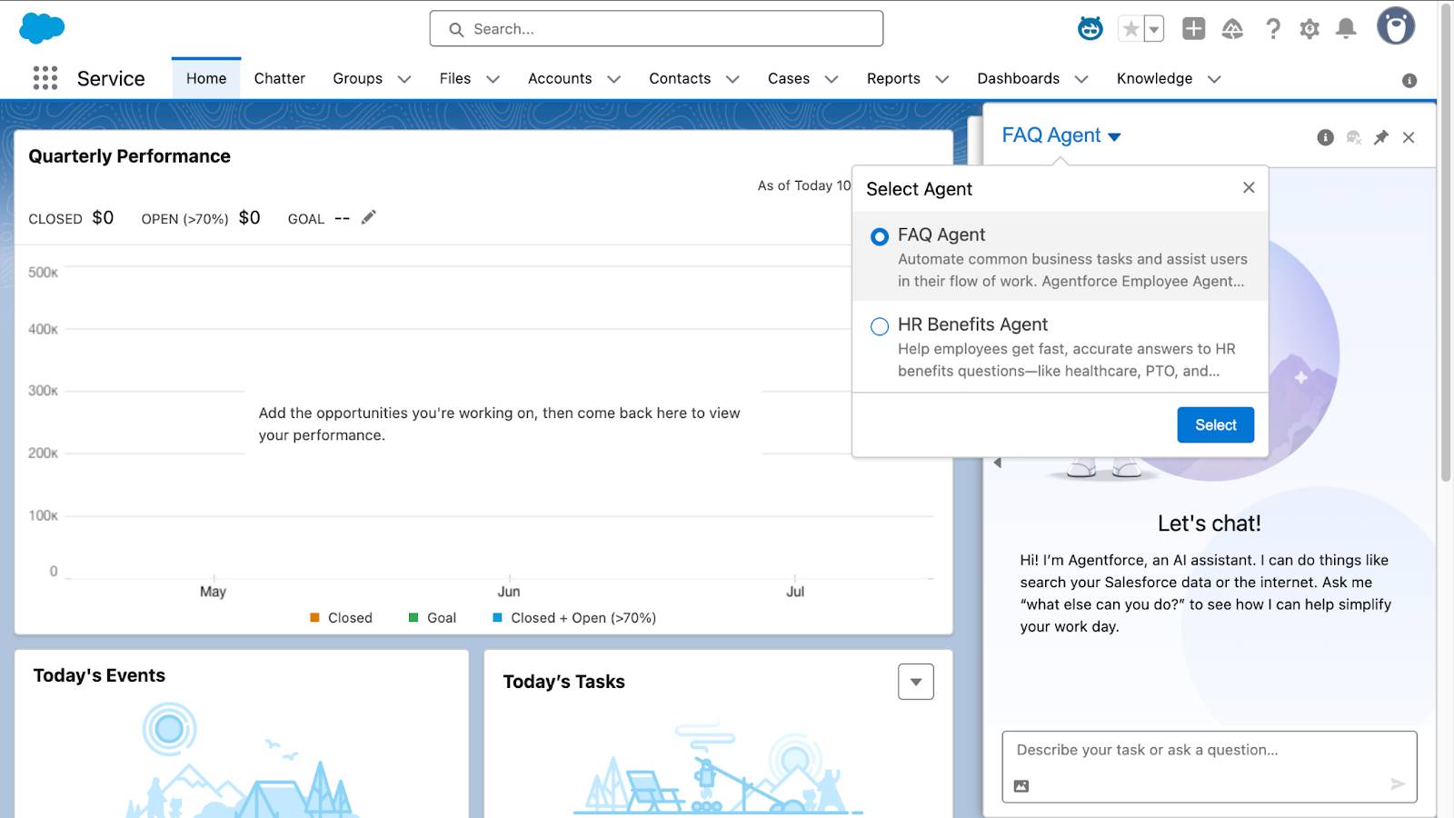Image resolution: width=1454 pixels, height=818 pixels.
Task: Select the FAQ Agent radio button
Action: [880, 236]
